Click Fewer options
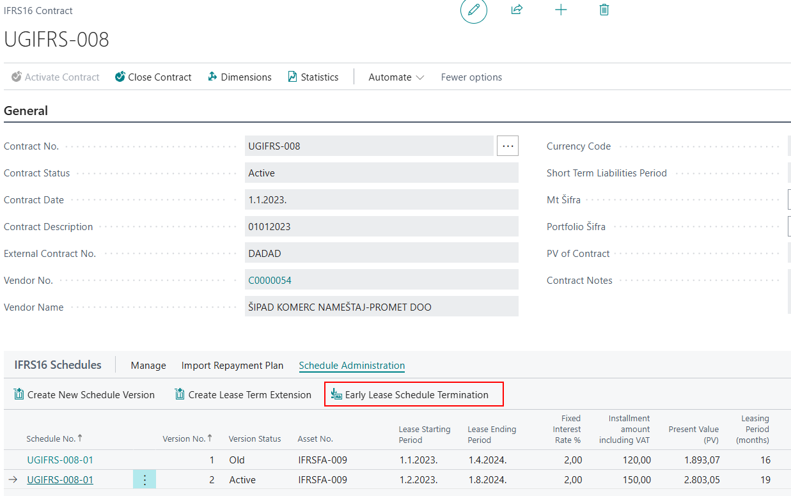The height and width of the screenshot is (496, 791). pos(471,77)
